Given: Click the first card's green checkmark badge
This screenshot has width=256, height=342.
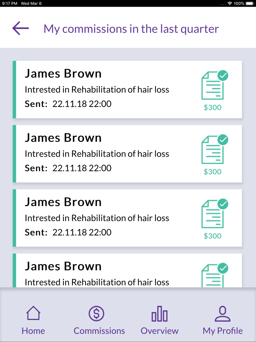Looking at the screenshot, I should pos(223,75).
